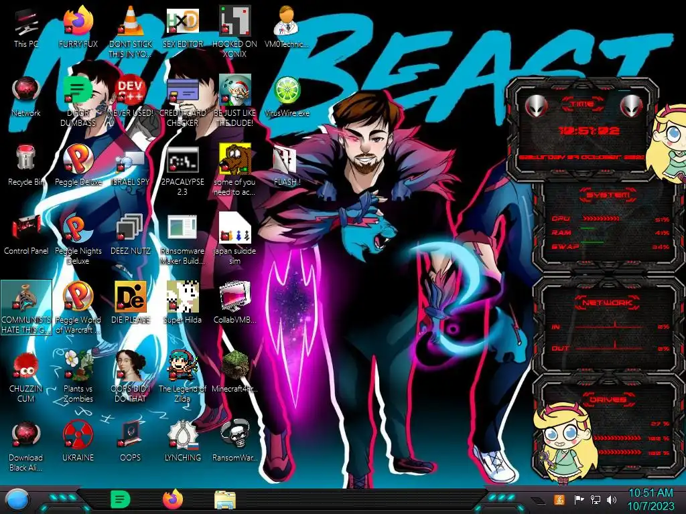The height and width of the screenshot is (514, 686).
Task: Open the RansomWar skull icon
Action: pyautogui.click(x=234, y=442)
